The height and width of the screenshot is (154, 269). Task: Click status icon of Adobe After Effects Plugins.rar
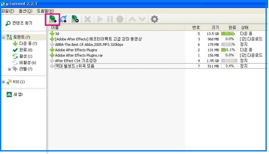pos(52,55)
